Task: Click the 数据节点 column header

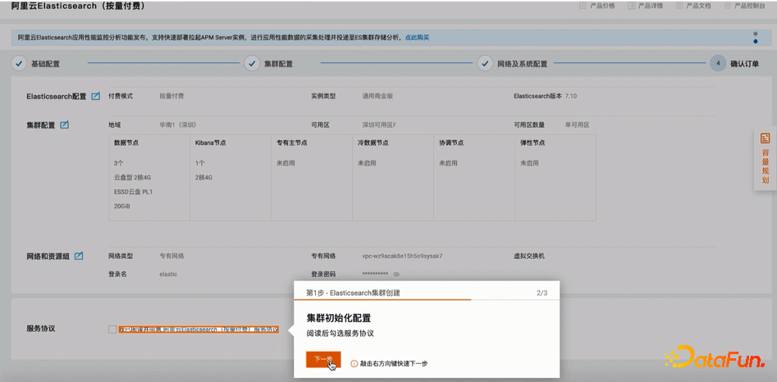Action: click(126, 143)
